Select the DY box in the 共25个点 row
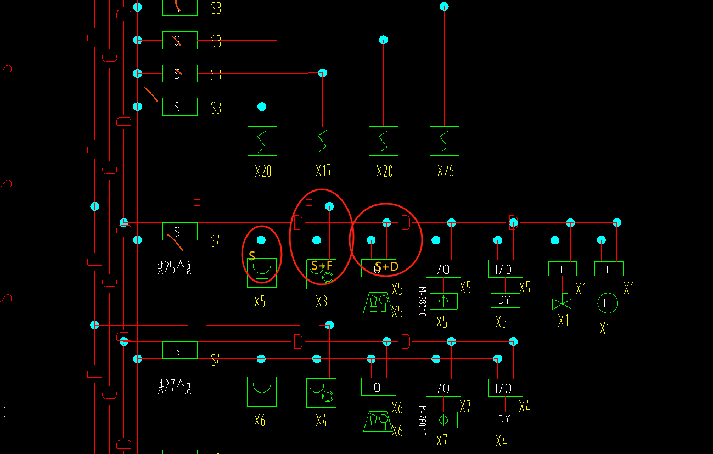Image resolution: width=713 pixels, height=454 pixels. (505, 300)
